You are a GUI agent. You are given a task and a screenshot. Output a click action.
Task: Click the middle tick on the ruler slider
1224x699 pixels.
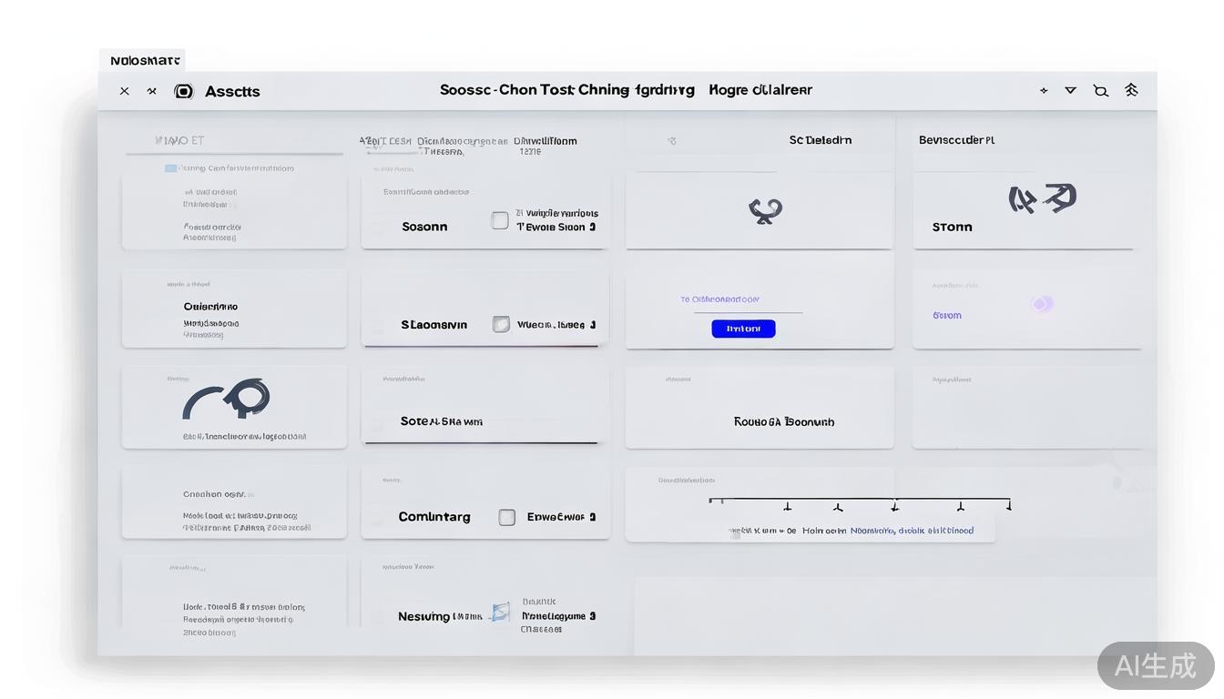click(839, 505)
